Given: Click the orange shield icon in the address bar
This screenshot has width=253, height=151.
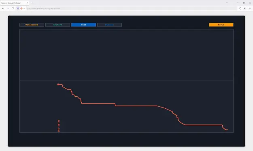Looking at the screenshot, I should point(21,8).
